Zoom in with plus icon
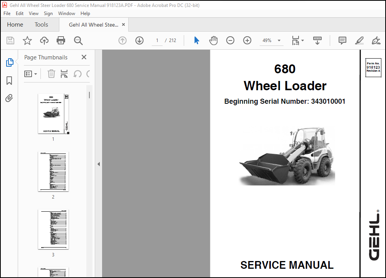Image resolution: width=386 pixels, height=278 pixels. coord(247,40)
